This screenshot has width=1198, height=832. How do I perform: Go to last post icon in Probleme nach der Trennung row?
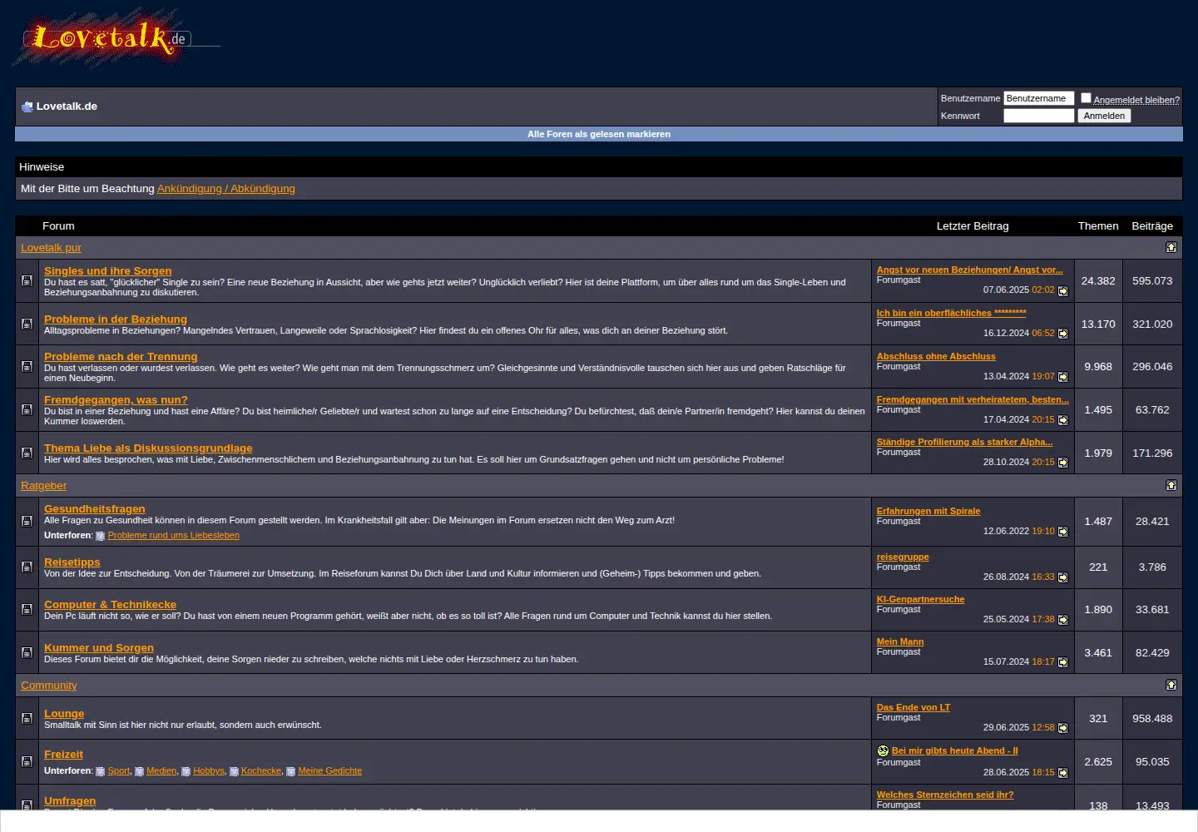point(1062,377)
